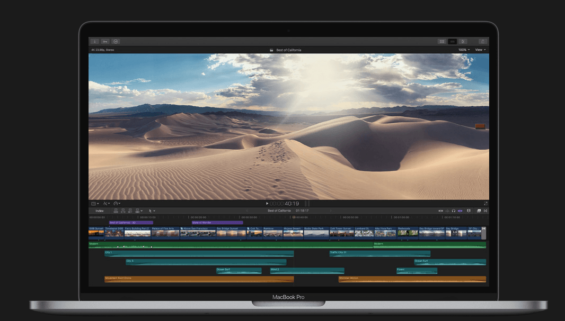Open the Transitions browser bowtie icon

pos(485,211)
